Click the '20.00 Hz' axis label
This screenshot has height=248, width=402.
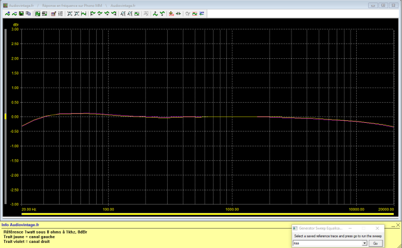point(29,209)
